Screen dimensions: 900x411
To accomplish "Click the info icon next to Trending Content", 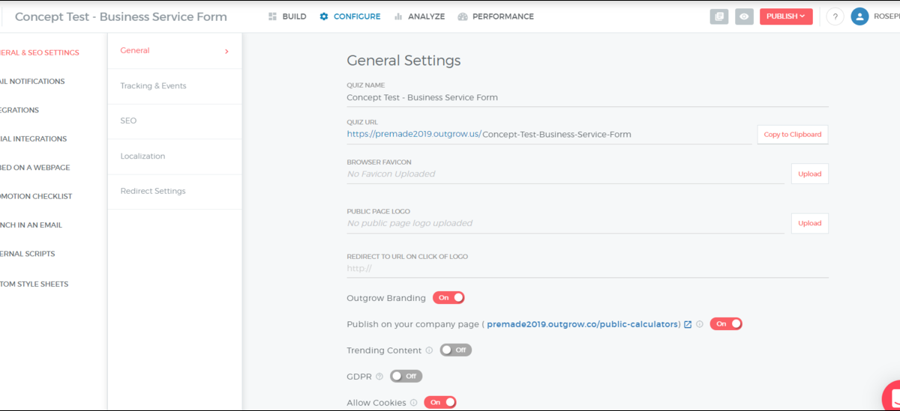I will [429, 350].
